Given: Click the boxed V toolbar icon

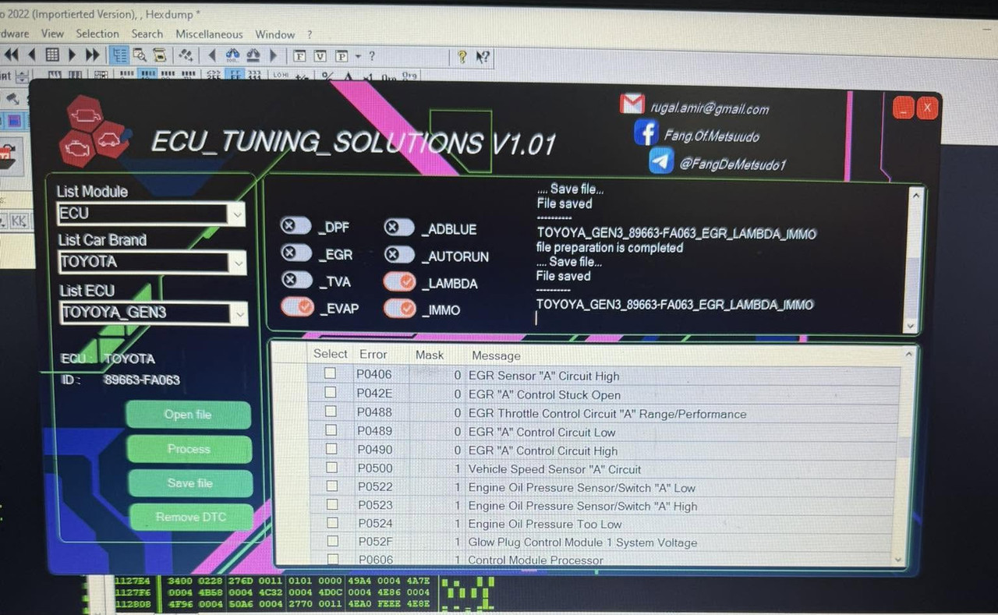Looking at the screenshot, I should (320, 56).
